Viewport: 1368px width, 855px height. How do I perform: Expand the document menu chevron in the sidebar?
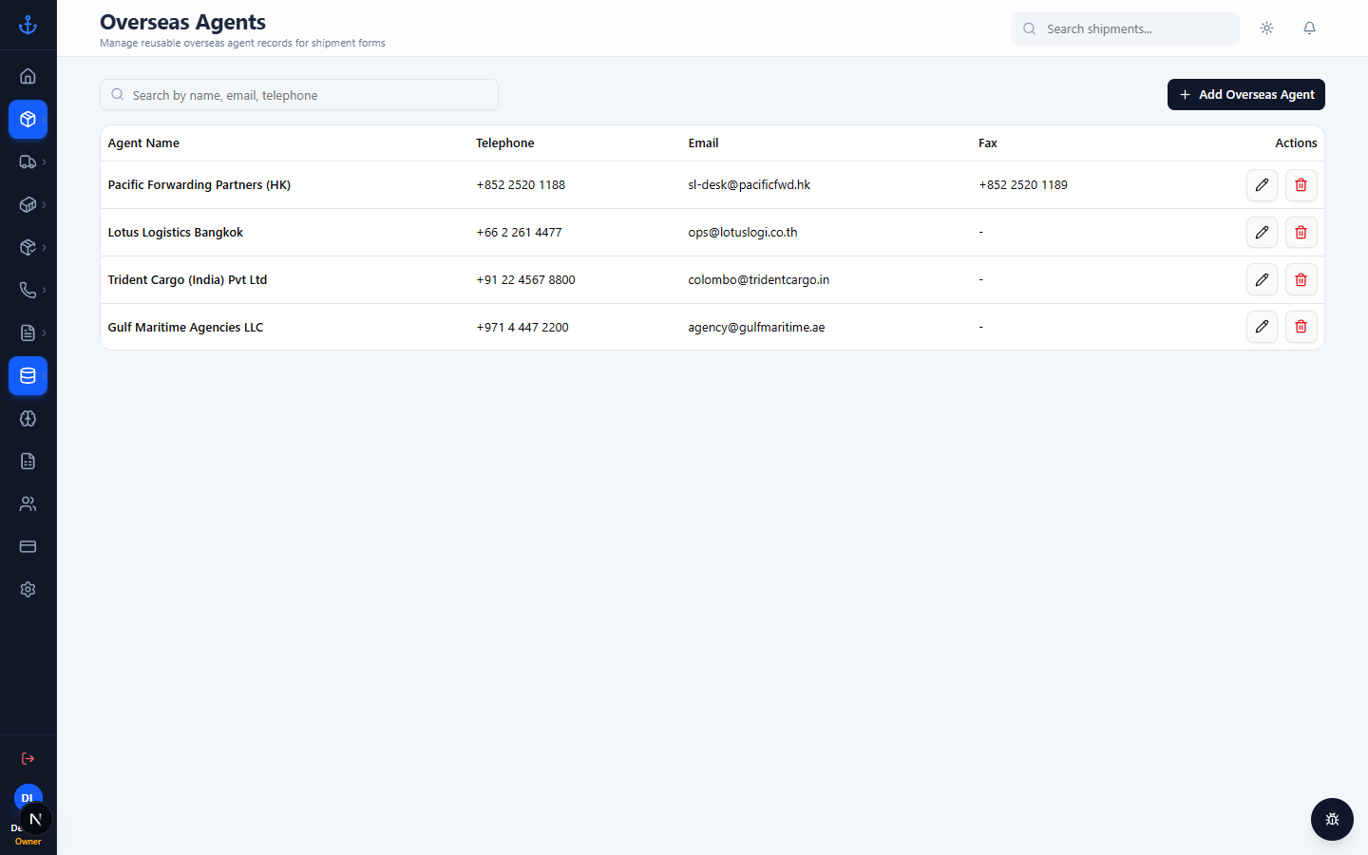coord(44,333)
